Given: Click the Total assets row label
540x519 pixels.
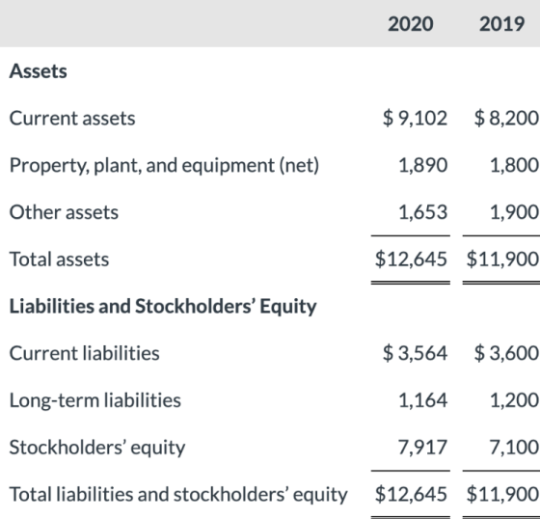Looking at the screenshot, I should [x=59, y=259].
